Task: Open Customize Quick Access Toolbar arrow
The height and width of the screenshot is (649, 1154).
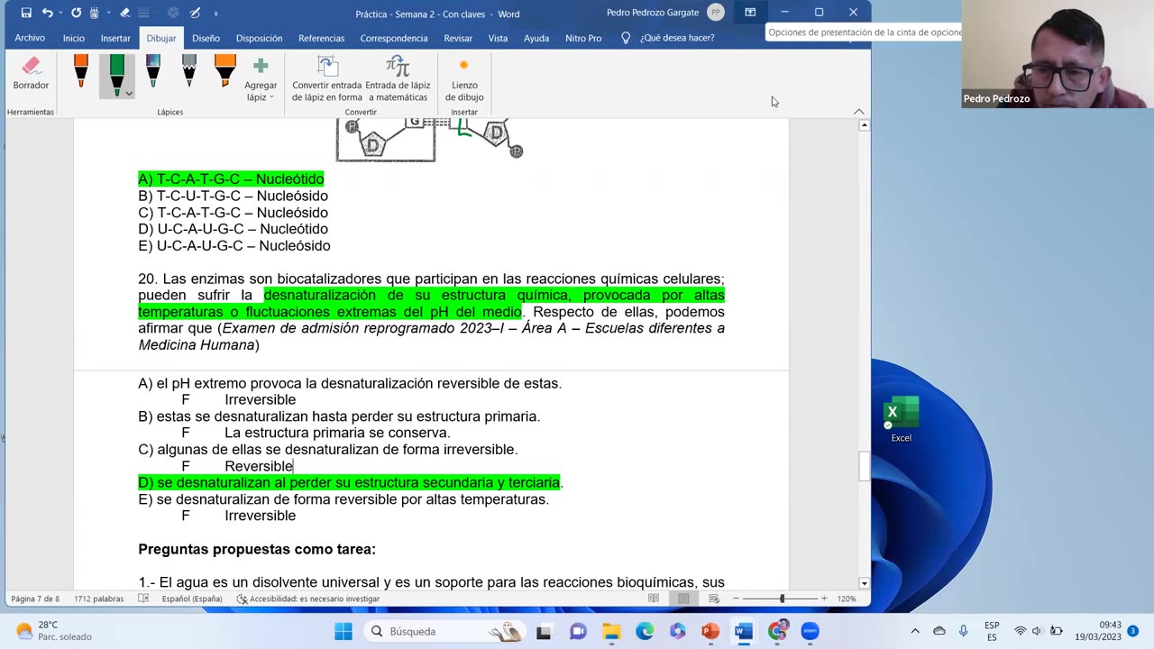Action: point(215,14)
